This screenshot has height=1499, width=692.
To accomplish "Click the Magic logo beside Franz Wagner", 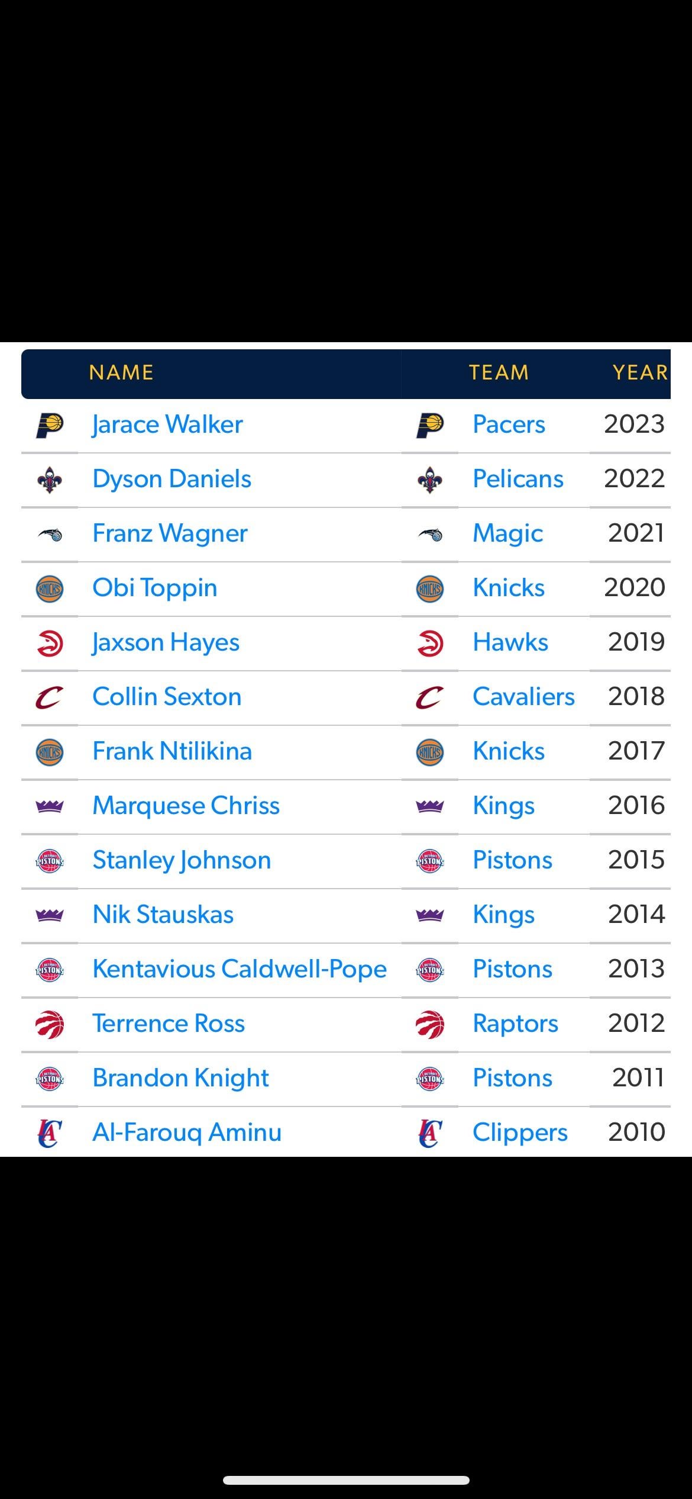I will [50, 535].
